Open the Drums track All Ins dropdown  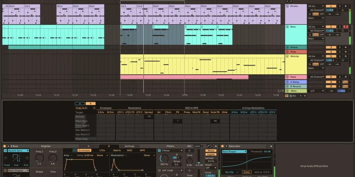click(x=316, y=6)
